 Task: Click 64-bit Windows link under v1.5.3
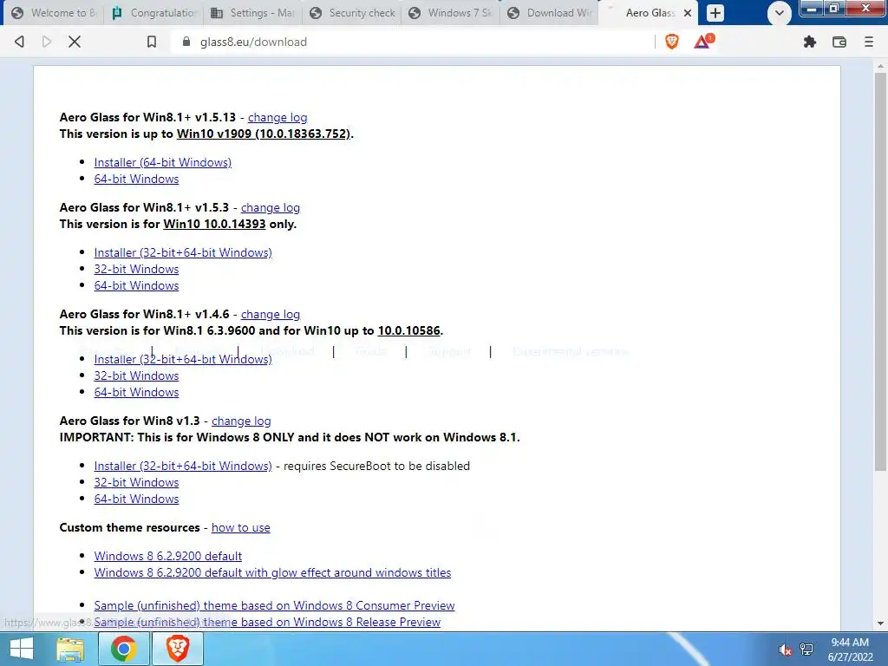point(136,285)
